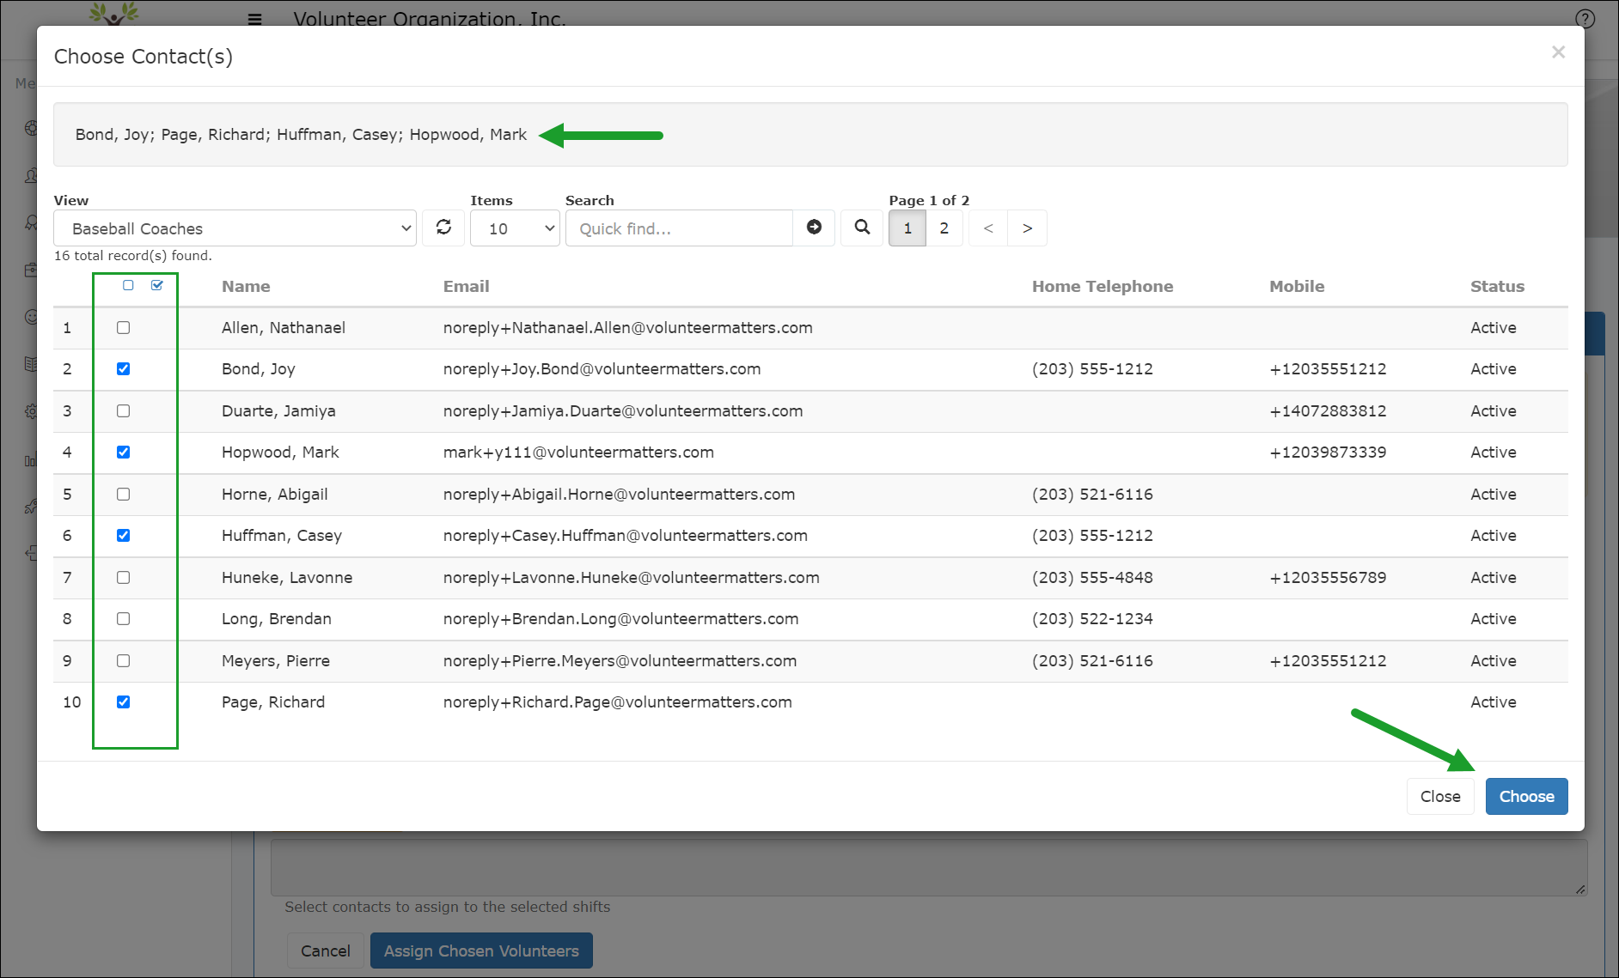Viewport: 1619px width, 978px height.
Task: Check the box for Long, Brendan
Action: tap(124, 619)
